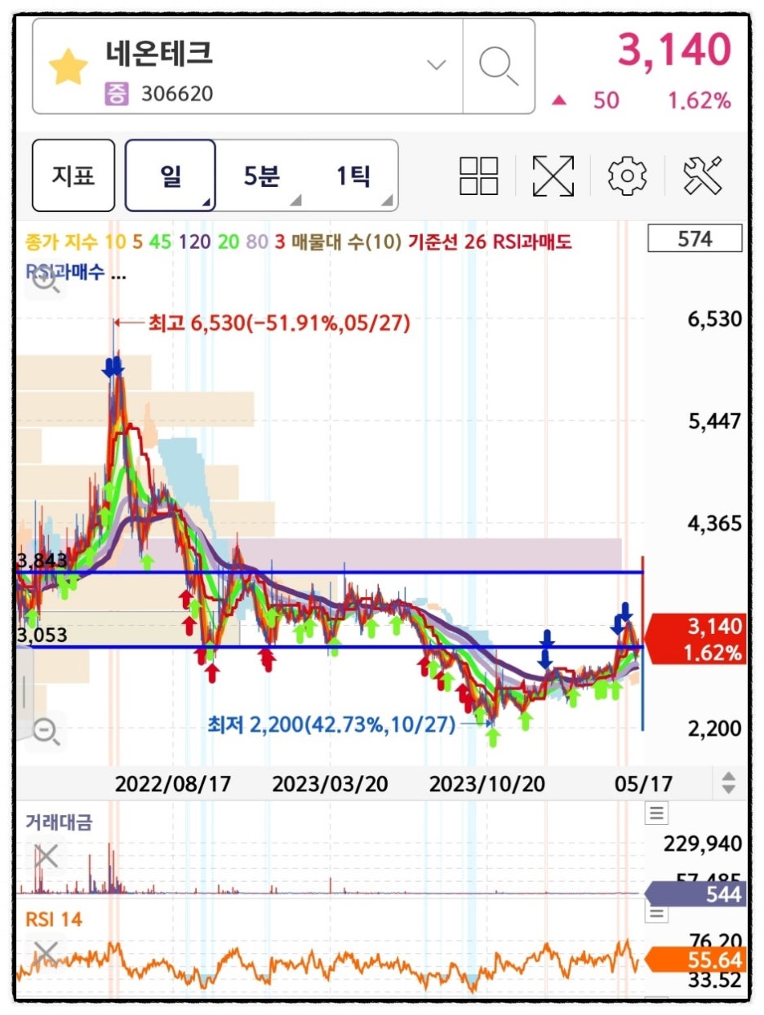Open the 지표 indicators button
This screenshot has width=764, height=1015.
pos(73,175)
